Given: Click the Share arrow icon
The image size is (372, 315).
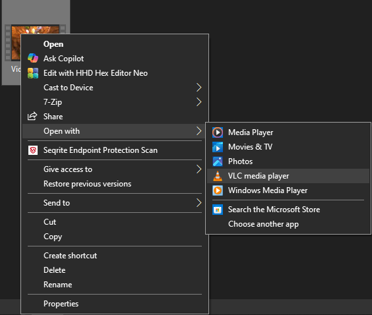Looking at the screenshot, I should coord(32,117).
